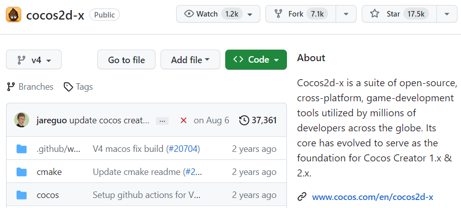View repository Tags link
This screenshot has height=208, width=461.
click(x=78, y=87)
